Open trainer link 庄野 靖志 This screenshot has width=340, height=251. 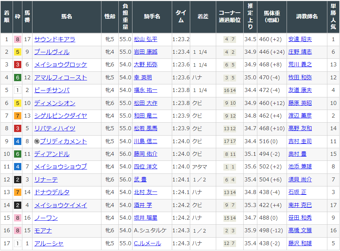[300, 52]
